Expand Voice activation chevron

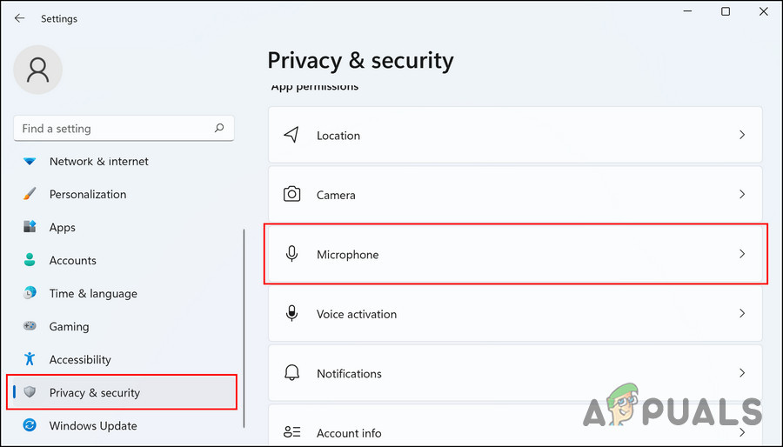pyautogui.click(x=742, y=314)
